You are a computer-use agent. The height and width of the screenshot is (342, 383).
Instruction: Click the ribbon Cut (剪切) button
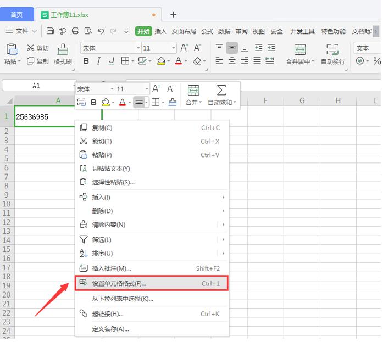(37, 48)
